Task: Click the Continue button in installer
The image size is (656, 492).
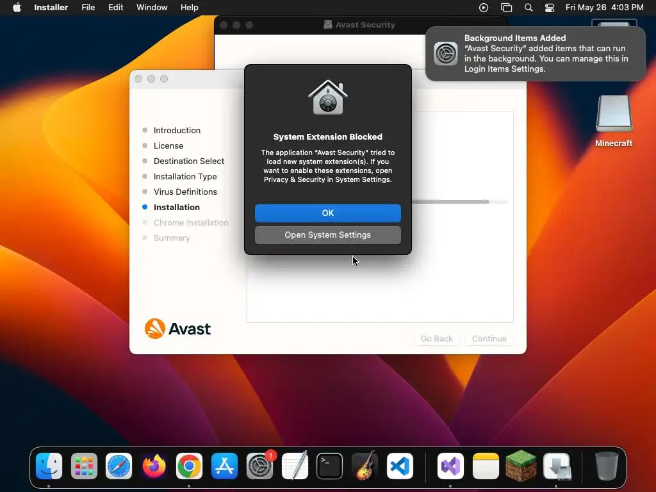Action: 489,338
